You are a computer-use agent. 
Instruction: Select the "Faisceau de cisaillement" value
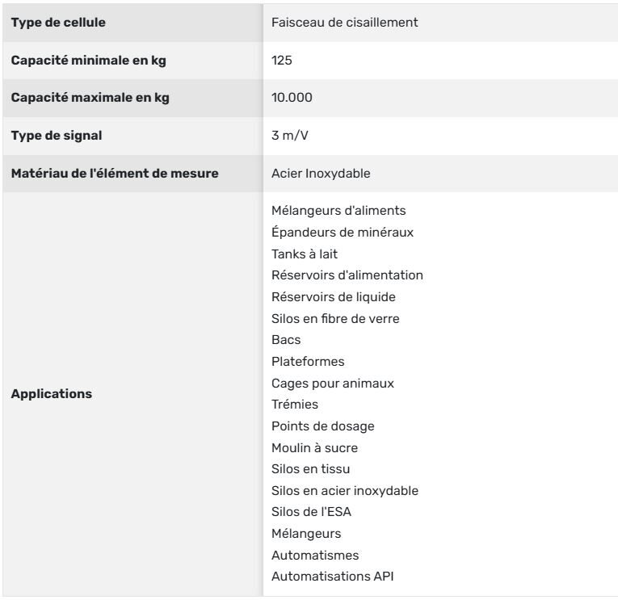344,23
